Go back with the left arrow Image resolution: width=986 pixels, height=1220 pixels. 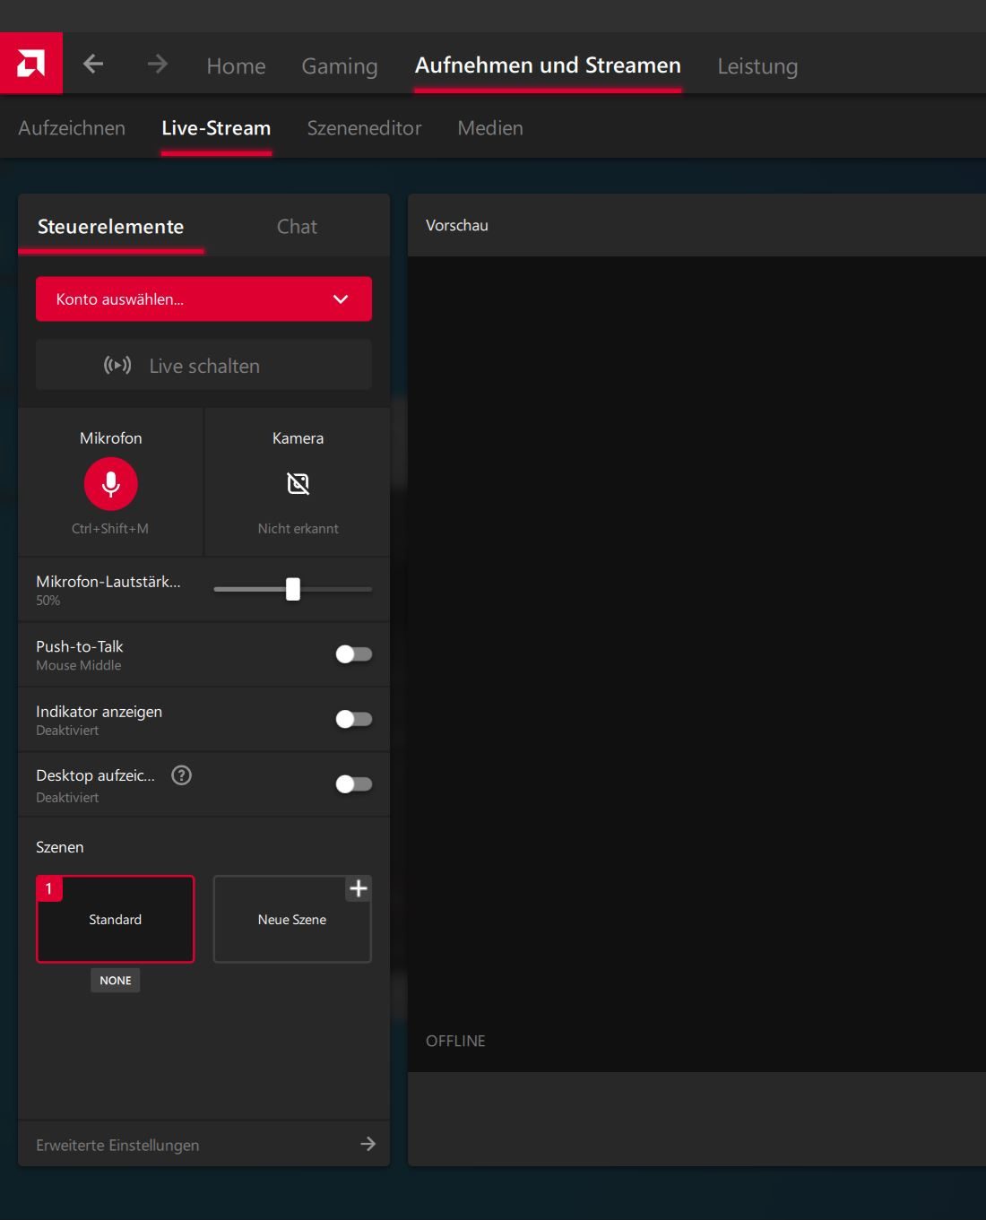(93, 64)
